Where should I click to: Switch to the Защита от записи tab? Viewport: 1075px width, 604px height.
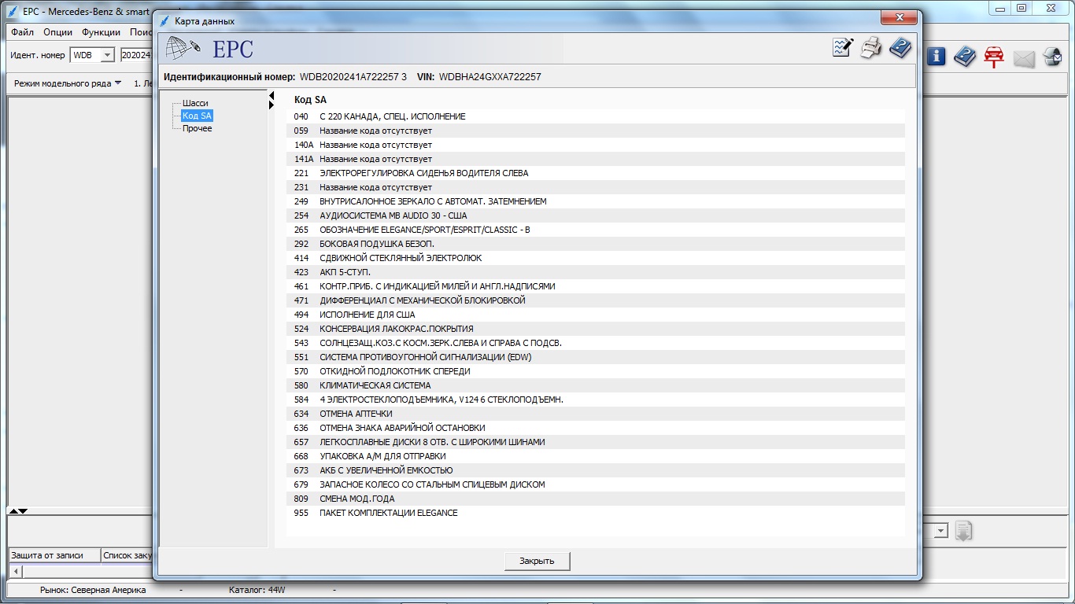pyautogui.click(x=54, y=555)
